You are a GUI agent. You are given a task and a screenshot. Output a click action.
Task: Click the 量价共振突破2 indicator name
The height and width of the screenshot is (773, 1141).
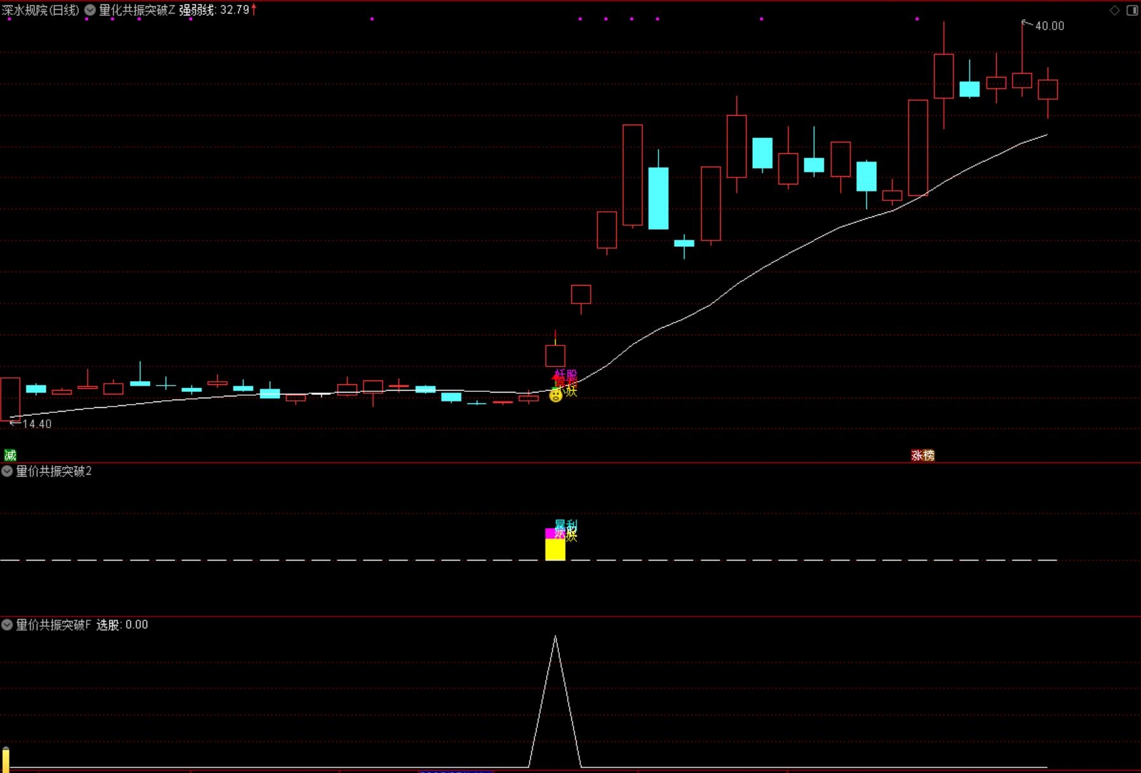pyautogui.click(x=54, y=471)
